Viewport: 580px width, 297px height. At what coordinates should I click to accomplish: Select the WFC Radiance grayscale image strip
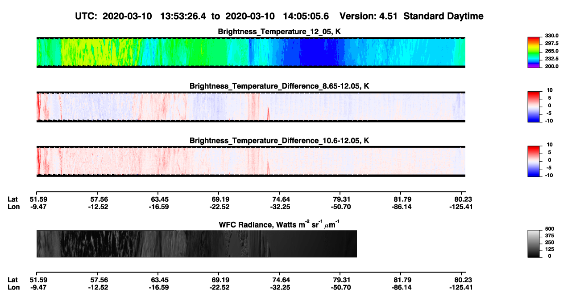196,244
